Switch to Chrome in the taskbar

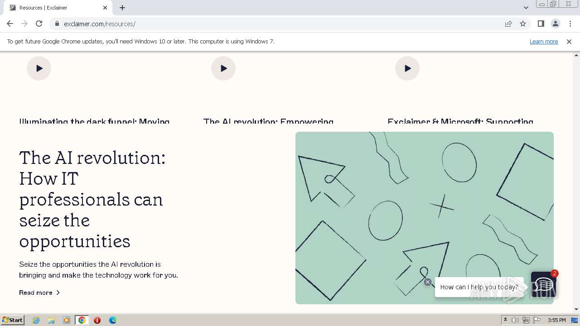tap(82, 320)
